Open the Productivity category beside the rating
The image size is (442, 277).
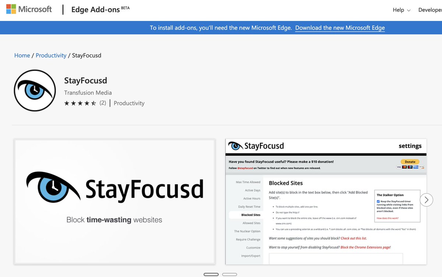[x=129, y=103]
